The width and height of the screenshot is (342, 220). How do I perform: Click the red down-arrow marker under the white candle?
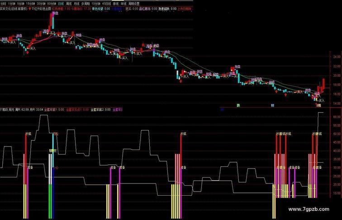pyautogui.click(x=180, y=81)
